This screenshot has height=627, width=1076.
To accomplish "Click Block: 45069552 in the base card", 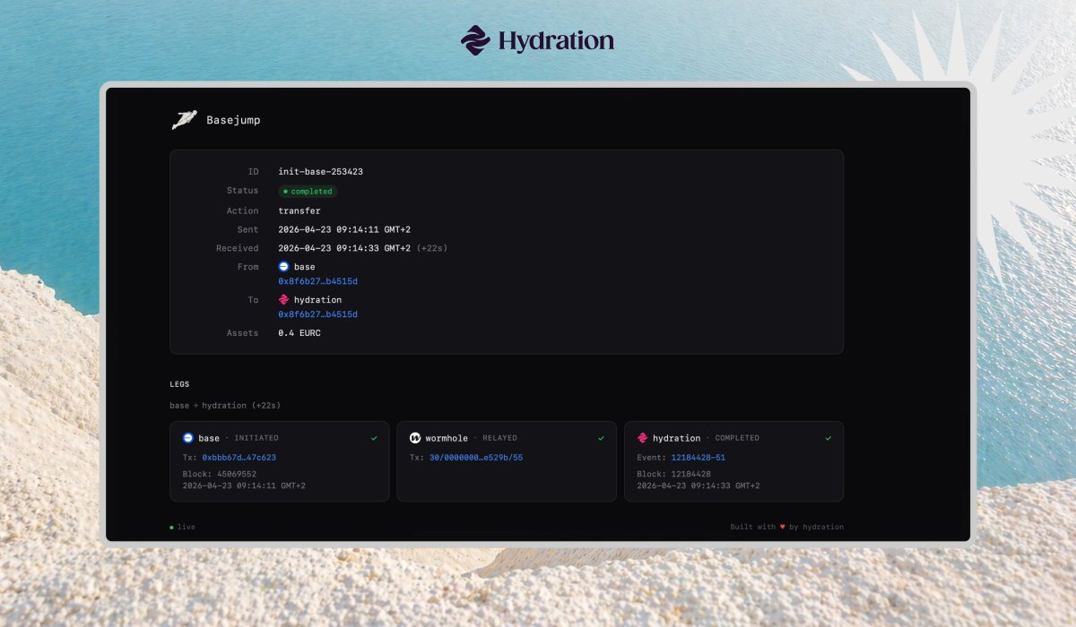I will pos(220,474).
